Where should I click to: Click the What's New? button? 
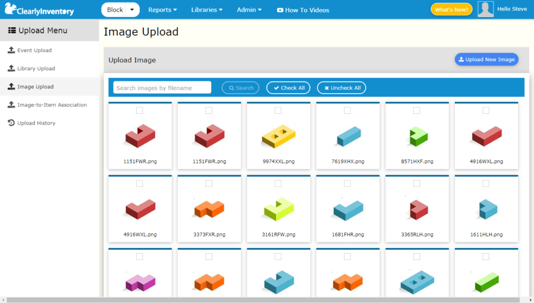(452, 10)
